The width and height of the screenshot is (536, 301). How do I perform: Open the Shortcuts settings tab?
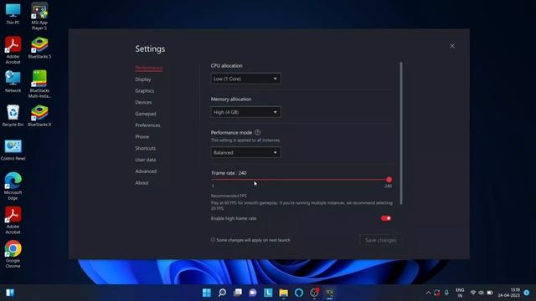coord(145,148)
